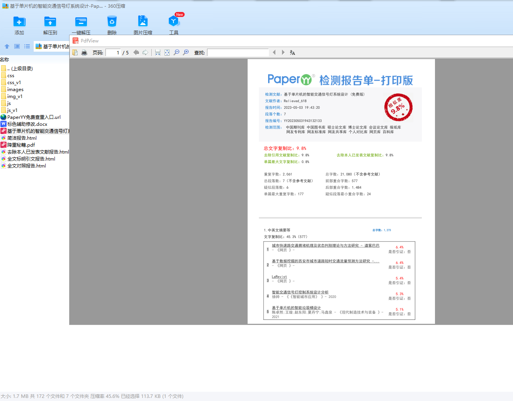Click the '1. 中英文摘要等' section heading
Viewport: 513px width, 401px height.
[277, 230]
